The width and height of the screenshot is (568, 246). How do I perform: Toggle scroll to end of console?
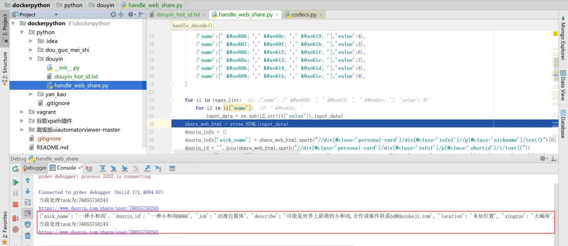point(27,213)
